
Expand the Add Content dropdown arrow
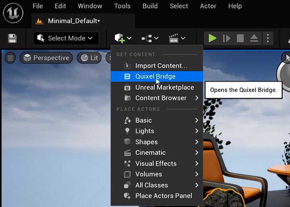(129, 38)
